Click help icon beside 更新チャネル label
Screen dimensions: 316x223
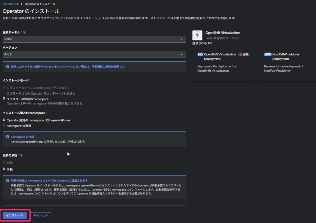[x=24, y=32]
